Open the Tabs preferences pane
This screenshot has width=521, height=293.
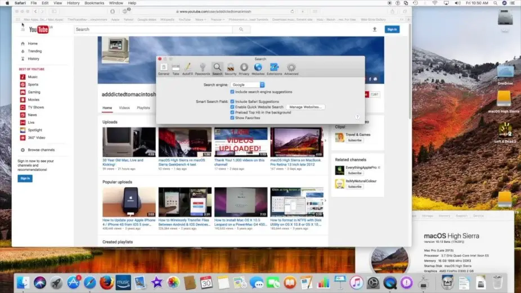(x=176, y=69)
